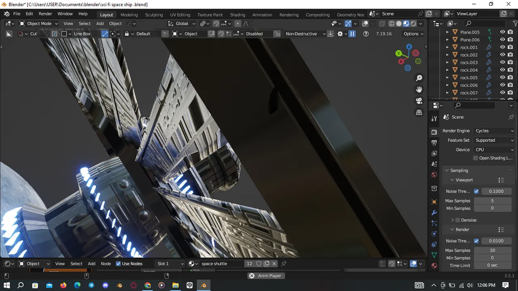This screenshot has height=291, width=518.
Task: Open the Device CPU dropdown
Action: [494, 150]
